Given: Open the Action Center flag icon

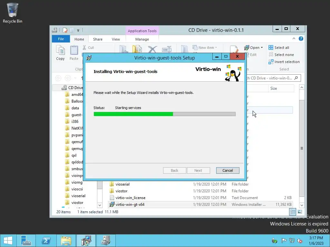Looking at the screenshot, I should click(x=284, y=241).
